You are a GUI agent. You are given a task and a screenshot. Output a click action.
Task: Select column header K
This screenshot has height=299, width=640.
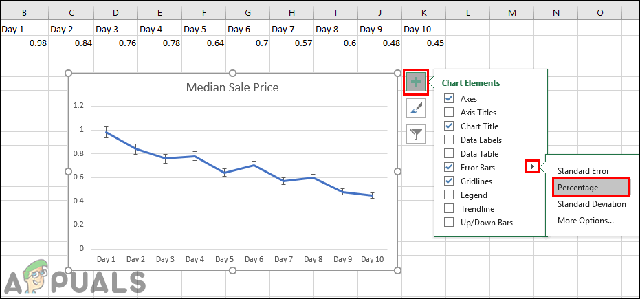(x=423, y=13)
